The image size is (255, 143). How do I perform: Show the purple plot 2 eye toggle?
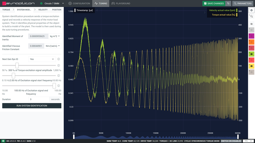click(252, 36)
